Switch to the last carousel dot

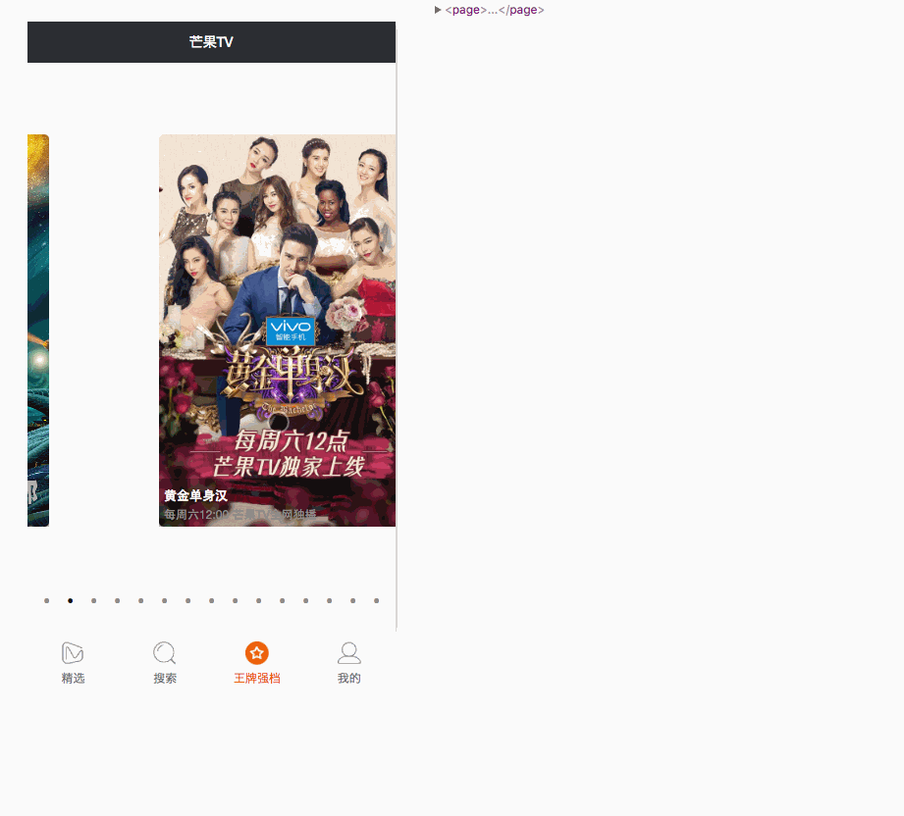pyautogui.click(x=376, y=600)
